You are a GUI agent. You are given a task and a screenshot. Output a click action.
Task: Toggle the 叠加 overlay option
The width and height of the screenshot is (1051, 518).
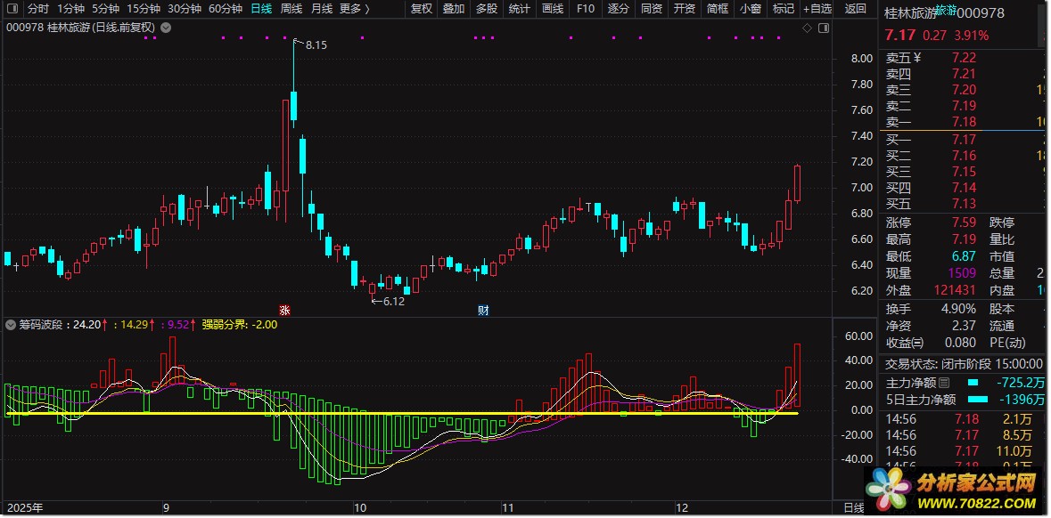click(x=454, y=9)
